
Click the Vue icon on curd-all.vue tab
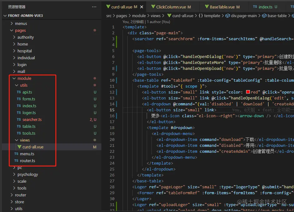(x=108, y=7)
